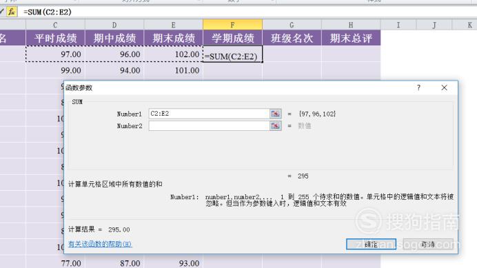Select column C header
Image resolution: width=477 pixels, height=268 pixels.
tap(55, 25)
